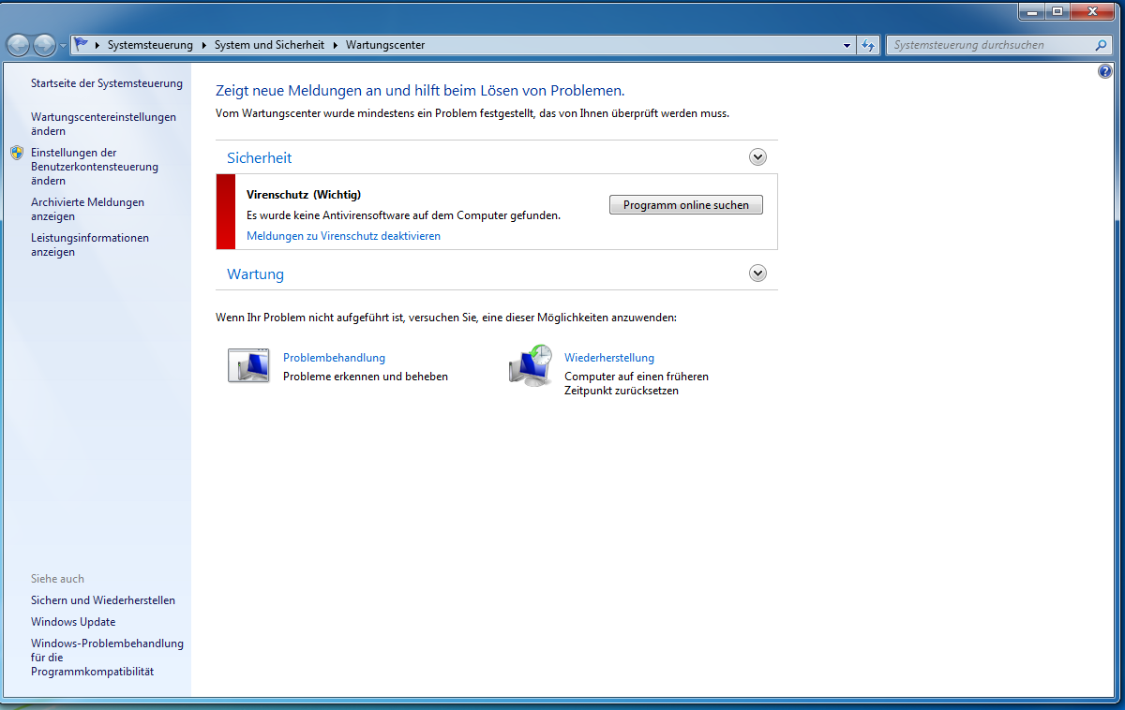Open Leistungsinformationen anzeigen link
This screenshot has height=710, width=1125.
pos(90,245)
